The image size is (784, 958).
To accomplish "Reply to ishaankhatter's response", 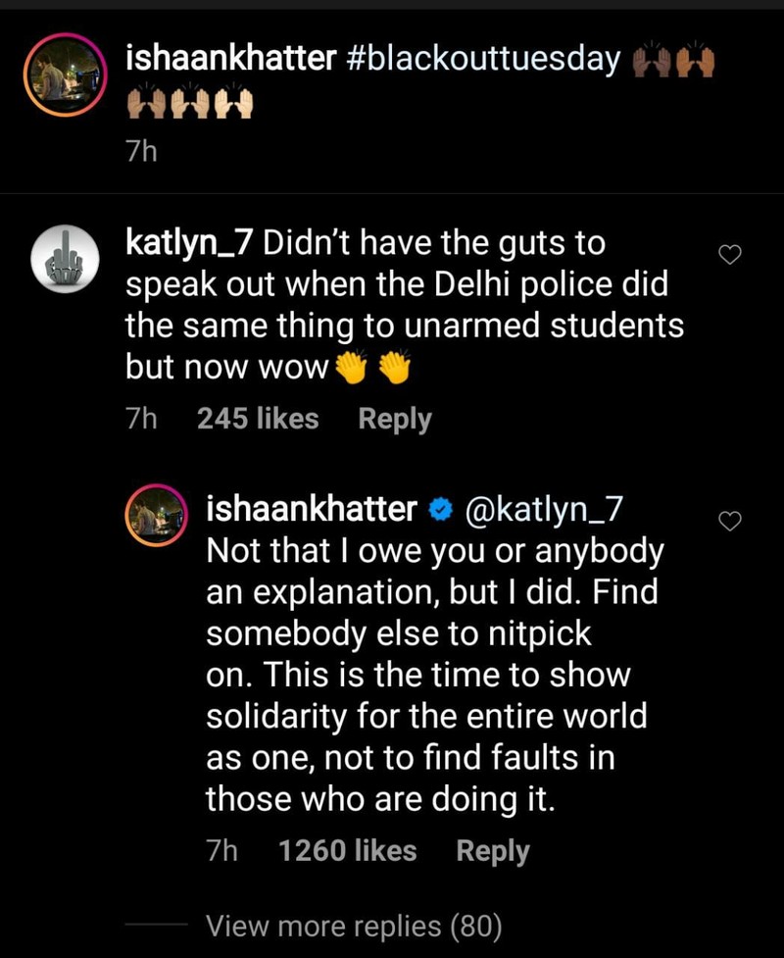I will coord(492,850).
